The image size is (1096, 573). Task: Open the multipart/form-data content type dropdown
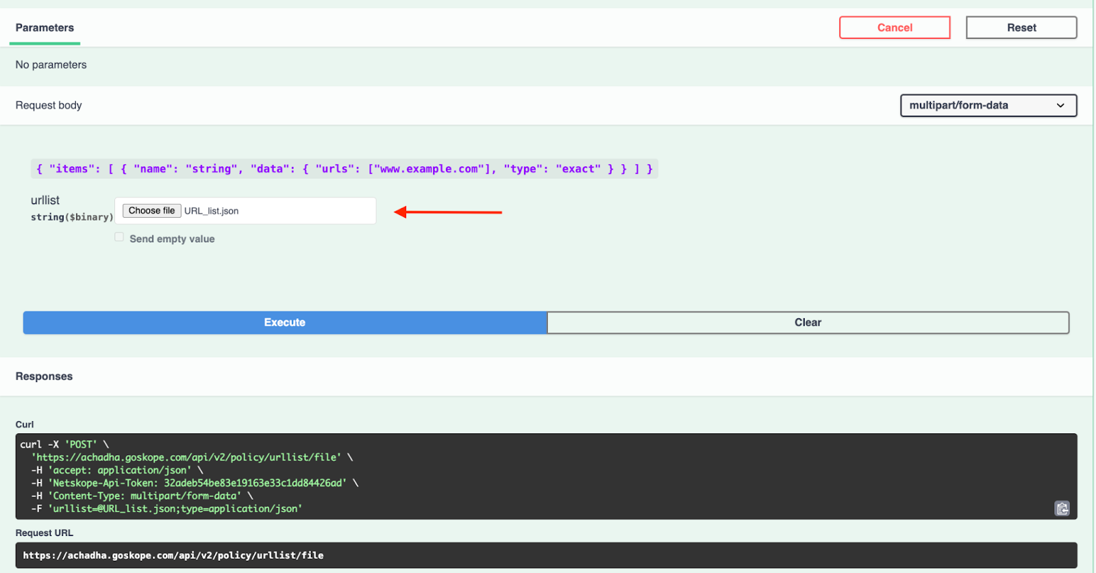(988, 105)
